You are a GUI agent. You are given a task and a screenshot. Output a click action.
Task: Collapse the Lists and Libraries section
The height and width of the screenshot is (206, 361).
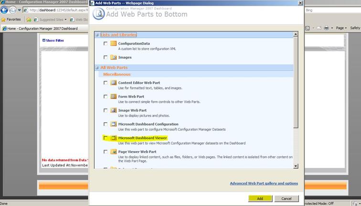click(x=97, y=35)
